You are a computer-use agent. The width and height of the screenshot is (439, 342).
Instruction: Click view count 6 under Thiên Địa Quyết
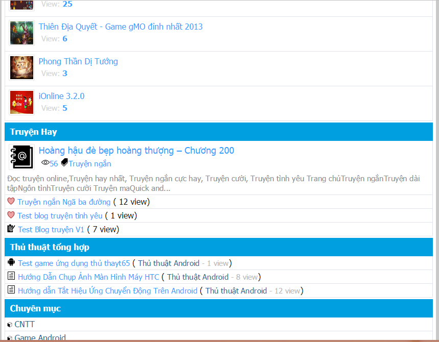(65, 39)
